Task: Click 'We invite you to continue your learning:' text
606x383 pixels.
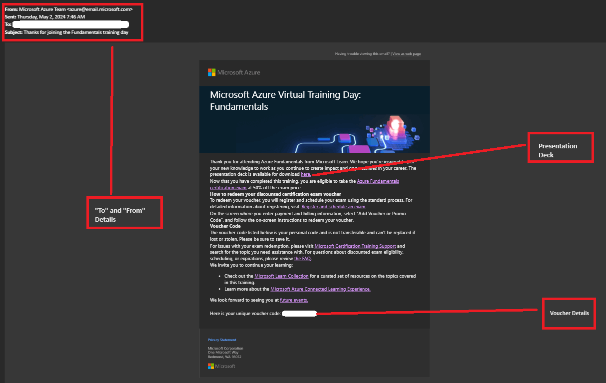Action: pyautogui.click(x=251, y=265)
